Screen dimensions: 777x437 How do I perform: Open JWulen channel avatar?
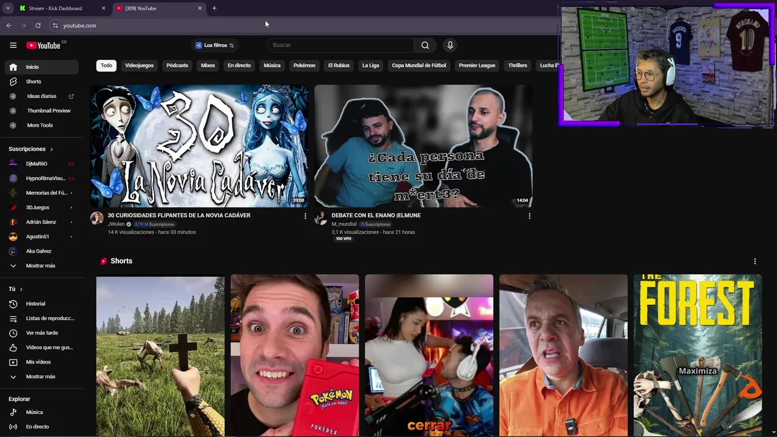point(97,218)
